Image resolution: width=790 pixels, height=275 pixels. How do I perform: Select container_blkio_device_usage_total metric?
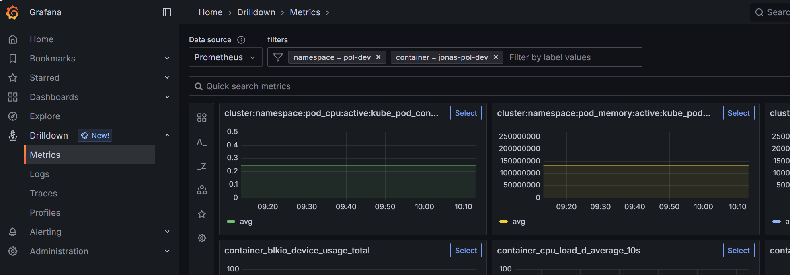click(x=466, y=251)
